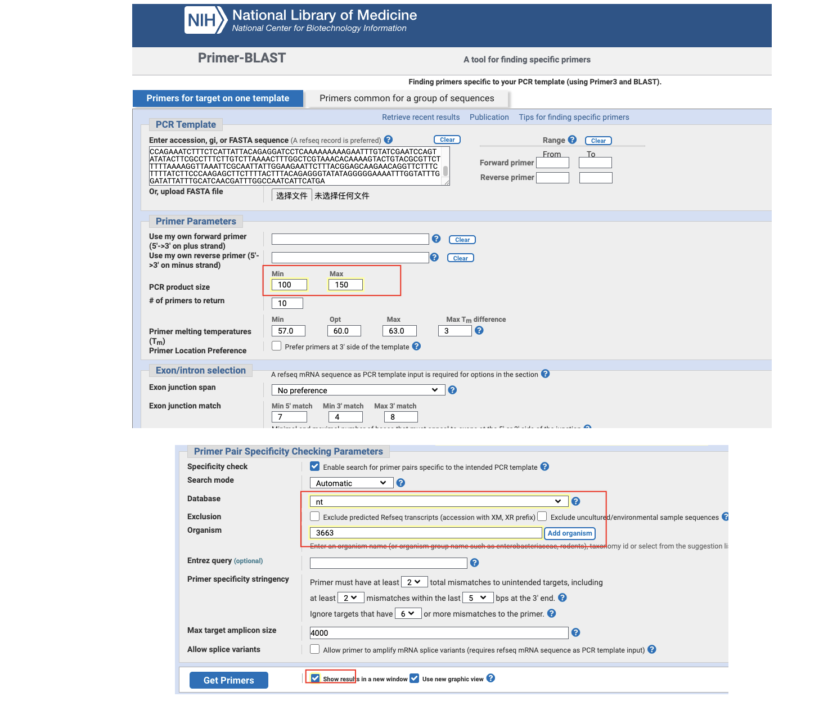Open help icon for Allow splice variants
Viewport: 819px width, 701px height.
coord(652,649)
